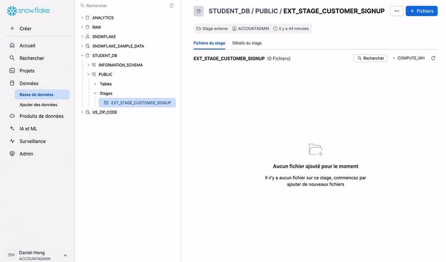Open Accueil home icon in sidebar
Viewport: 446px width, 262px height.
click(x=12, y=46)
